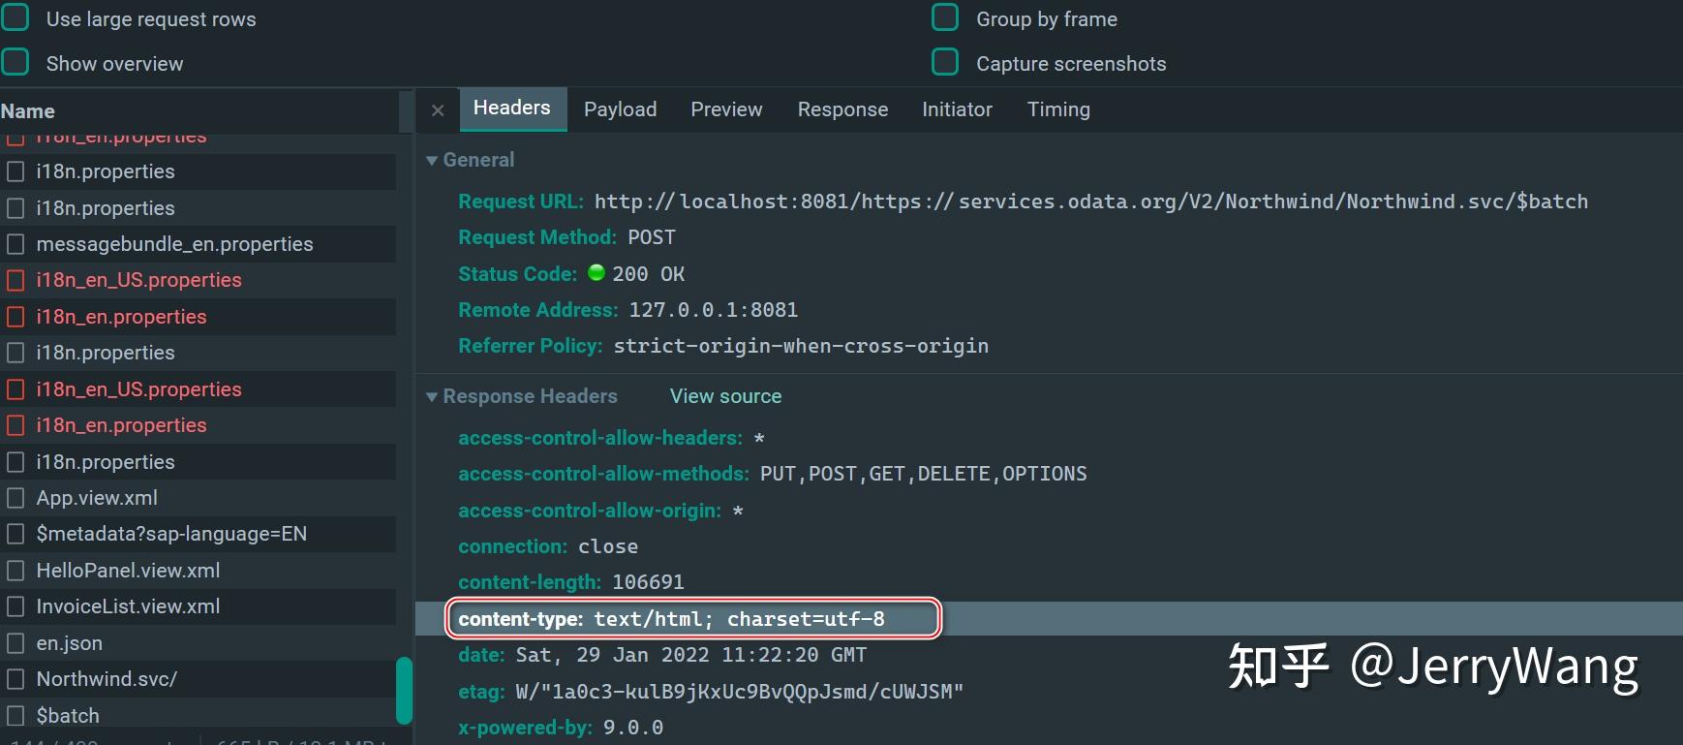The width and height of the screenshot is (1683, 745).
Task: Open the Payload tab
Action: 620,109
